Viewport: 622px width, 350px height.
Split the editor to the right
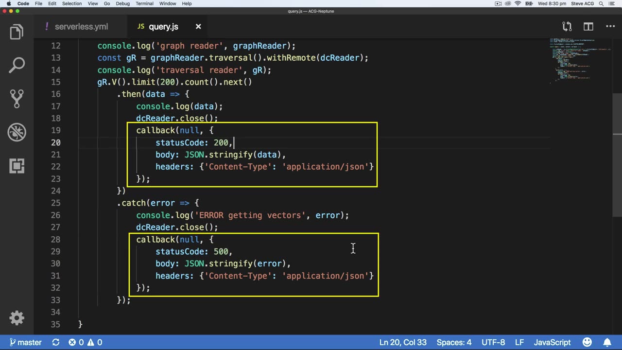[588, 27]
